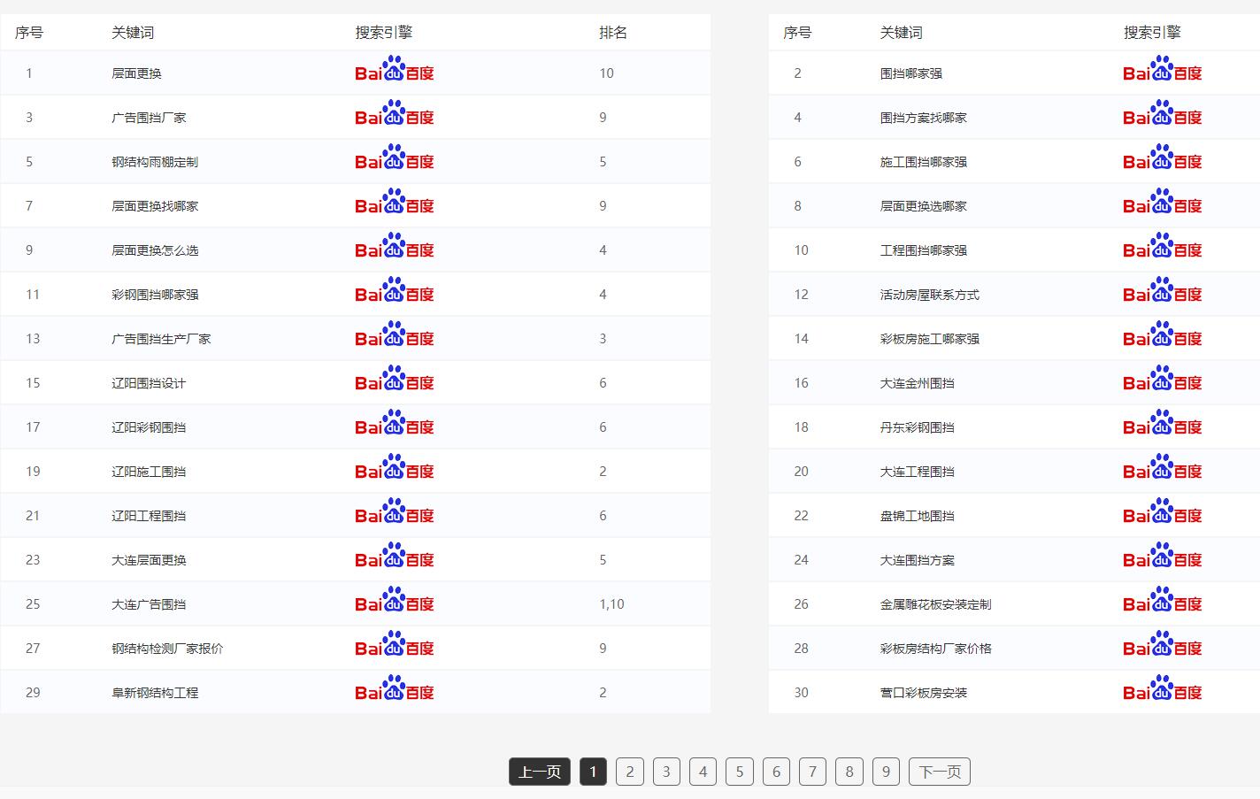The height and width of the screenshot is (799, 1260).
Task: Click the 关键词 header in the left table
Action: [133, 33]
